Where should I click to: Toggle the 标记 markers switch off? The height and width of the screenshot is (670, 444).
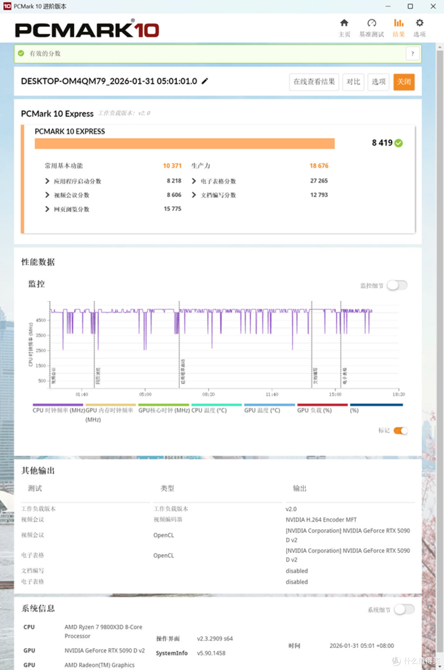pyautogui.click(x=400, y=431)
